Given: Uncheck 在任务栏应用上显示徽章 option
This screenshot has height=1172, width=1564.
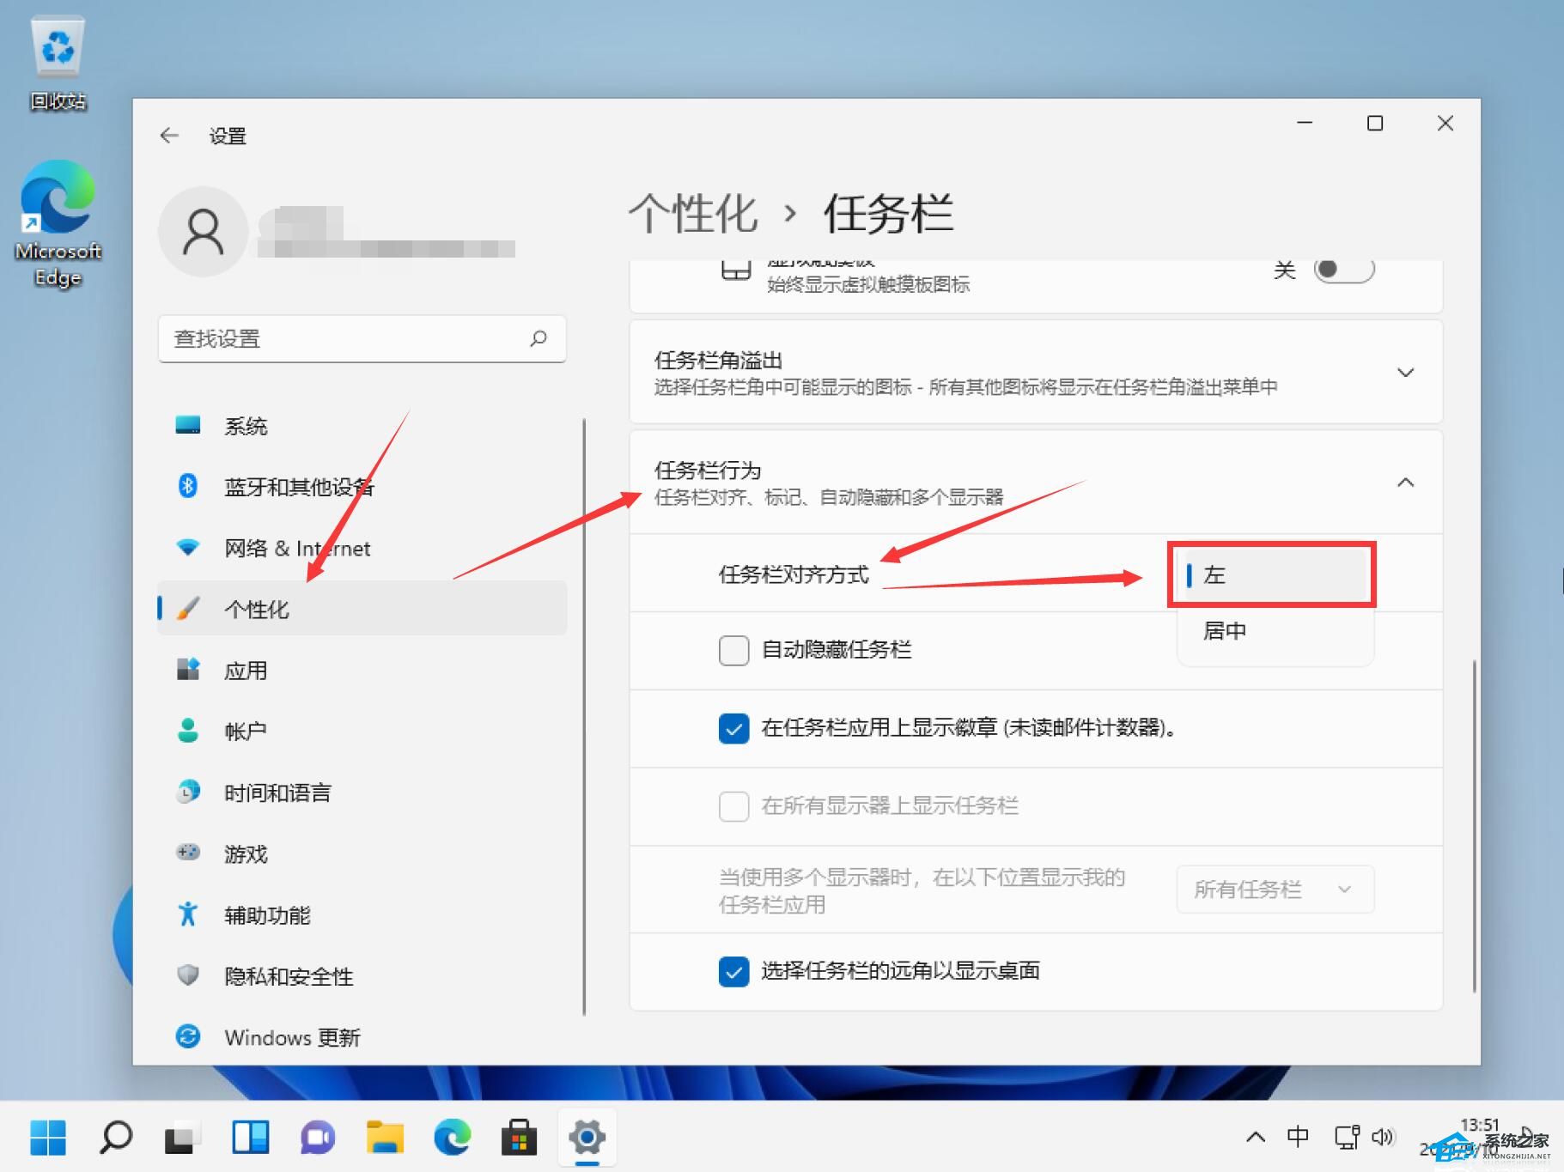Looking at the screenshot, I should pos(733,728).
